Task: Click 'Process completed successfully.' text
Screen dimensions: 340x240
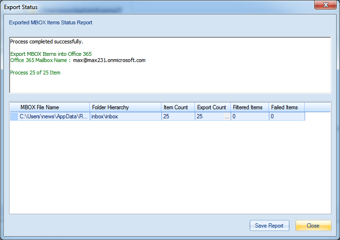Action: click(47, 42)
